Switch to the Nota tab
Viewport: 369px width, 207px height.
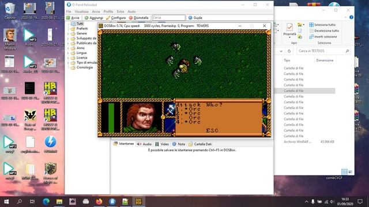click(179, 144)
